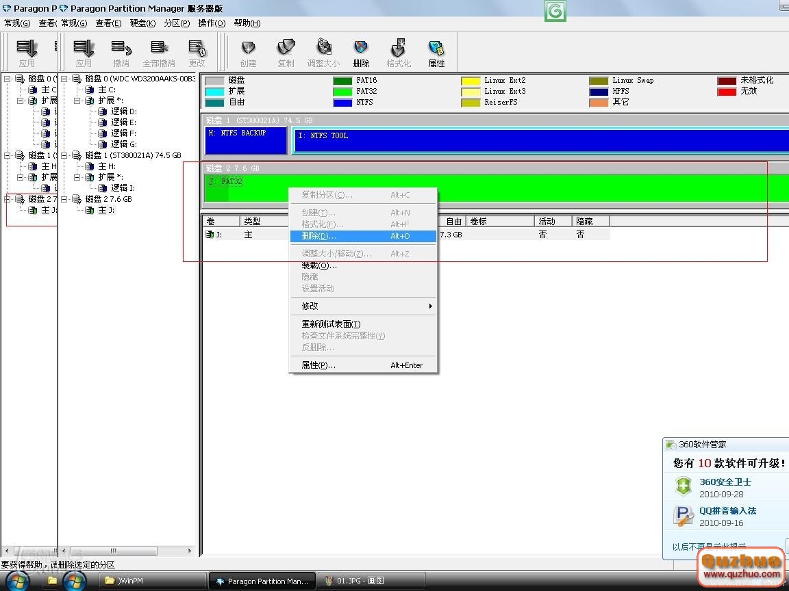Open the 硬盘(K) menu in menu bar
The width and height of the screenshot is (789, 591).
pos(142,23)
